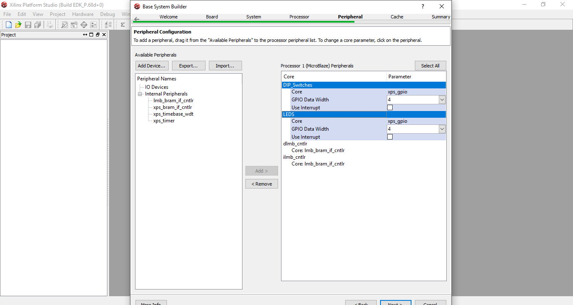Screen dimensions: 573x305
Task: Minimize the Xilinx Platform Studio window
Action: (x=524, y=5)
